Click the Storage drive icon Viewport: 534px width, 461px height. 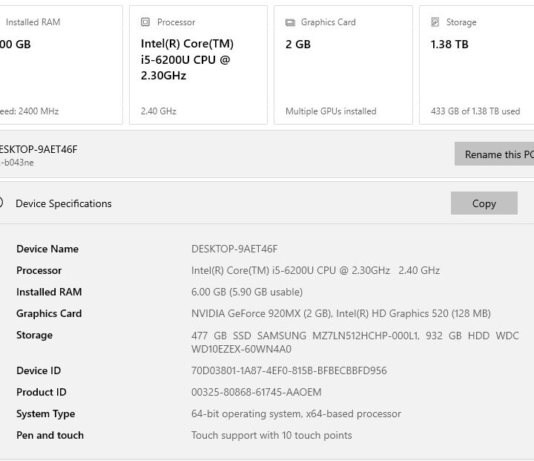point(435,22)
